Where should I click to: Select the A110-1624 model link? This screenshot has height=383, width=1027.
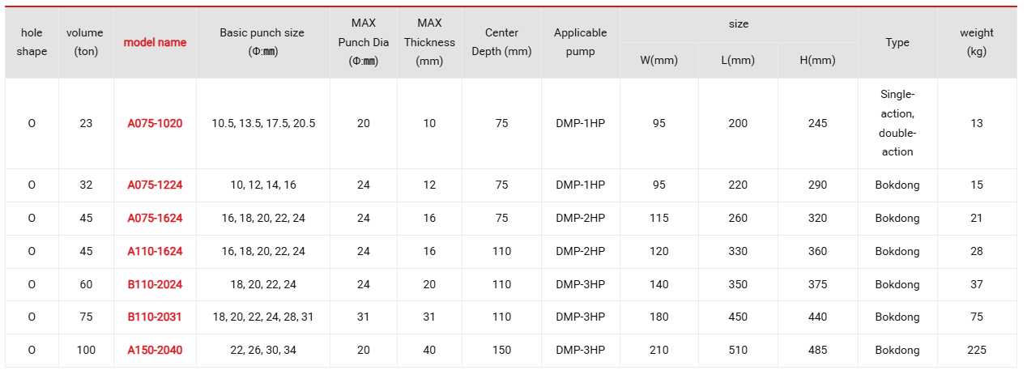click(x=155, y=251)
